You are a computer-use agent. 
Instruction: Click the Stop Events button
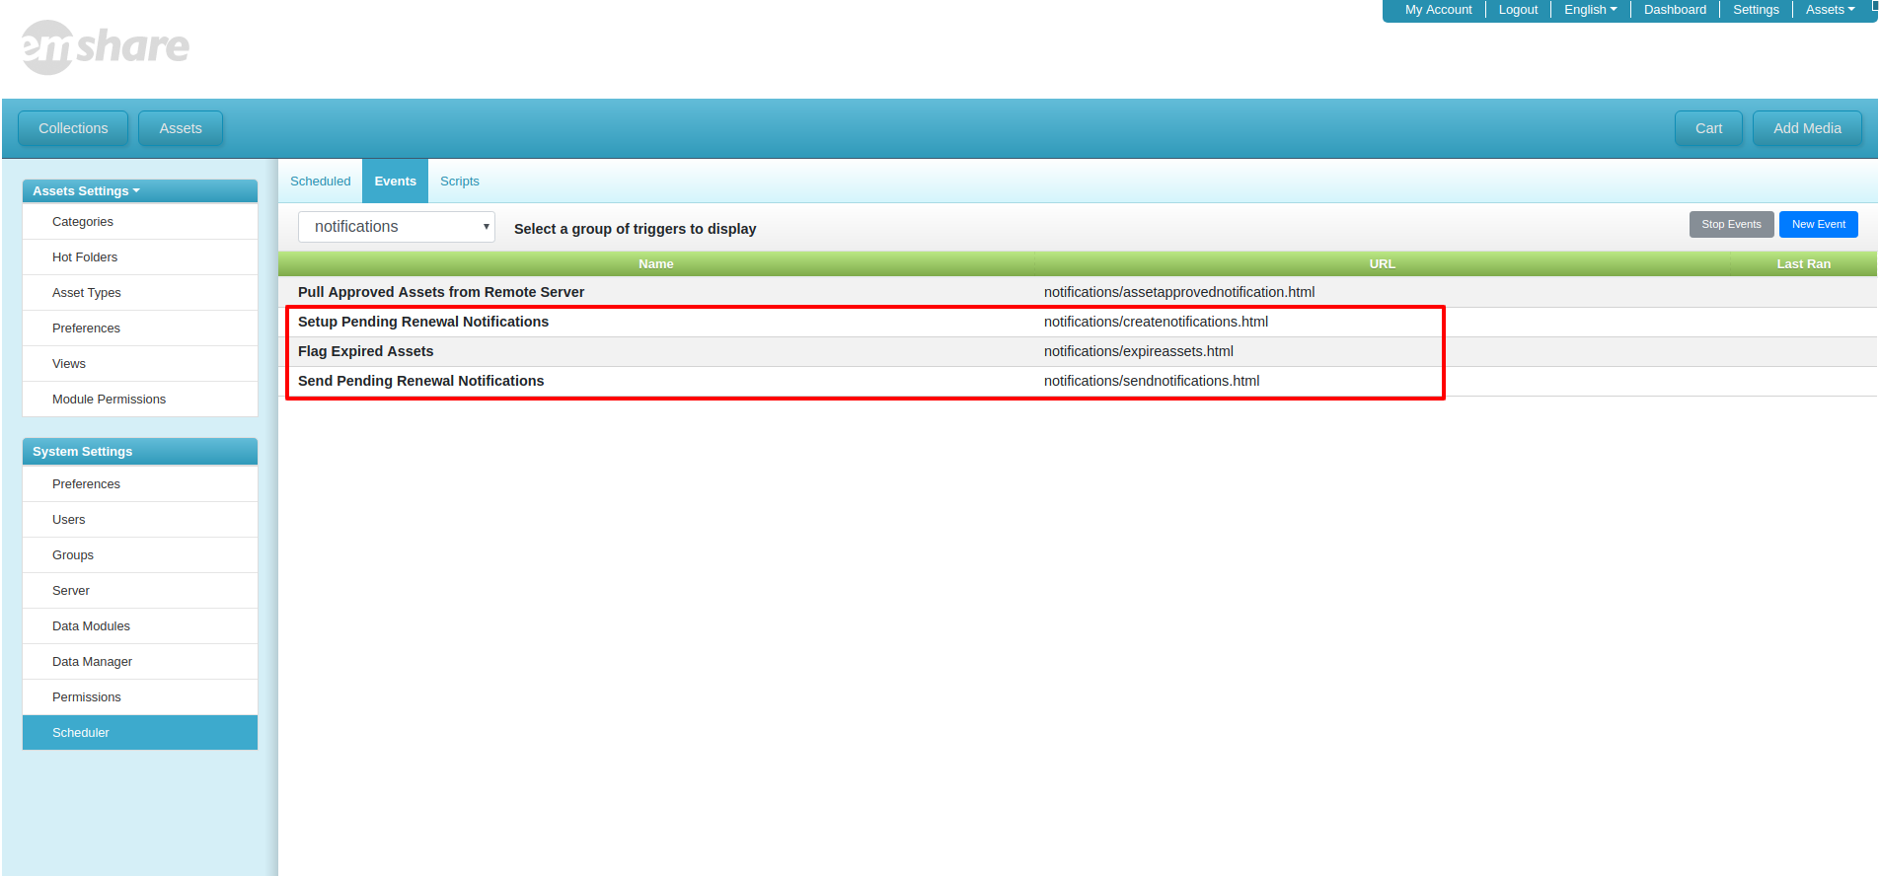[x=1731, y=224]
